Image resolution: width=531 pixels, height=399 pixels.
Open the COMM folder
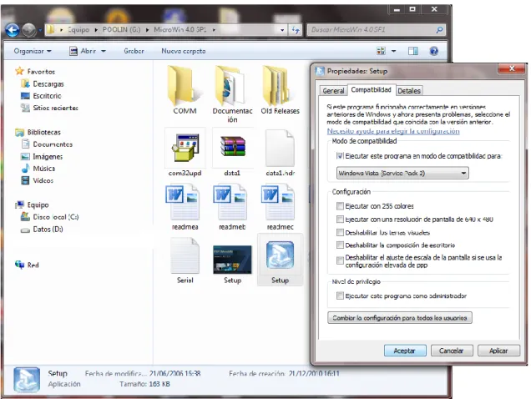[185, 90]
